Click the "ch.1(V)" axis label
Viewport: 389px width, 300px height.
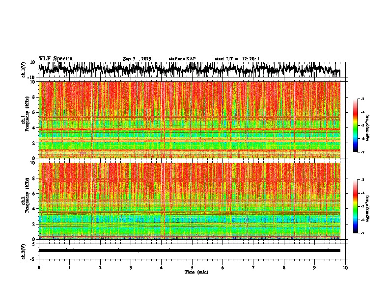24,70
